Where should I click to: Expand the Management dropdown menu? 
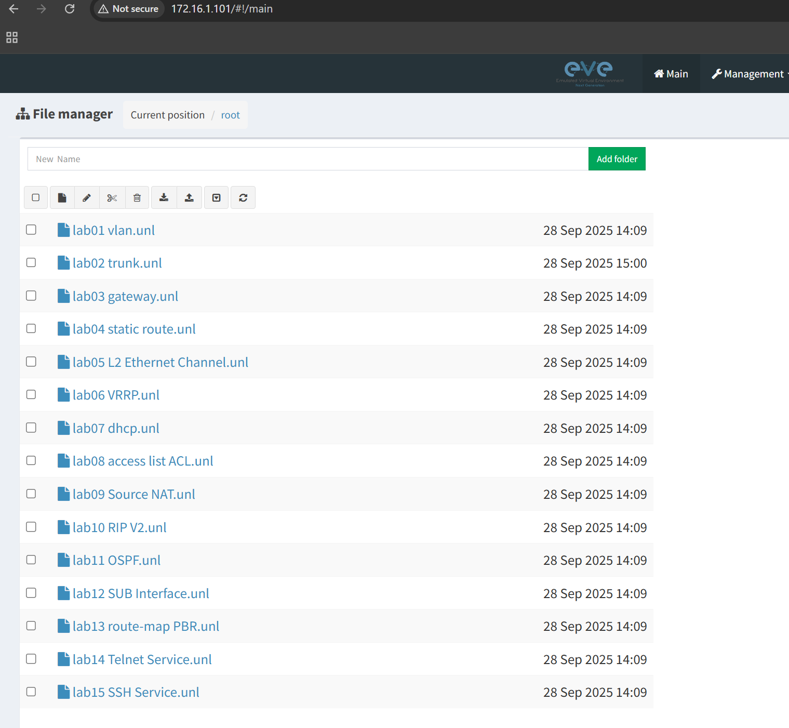tap(750, 74)
